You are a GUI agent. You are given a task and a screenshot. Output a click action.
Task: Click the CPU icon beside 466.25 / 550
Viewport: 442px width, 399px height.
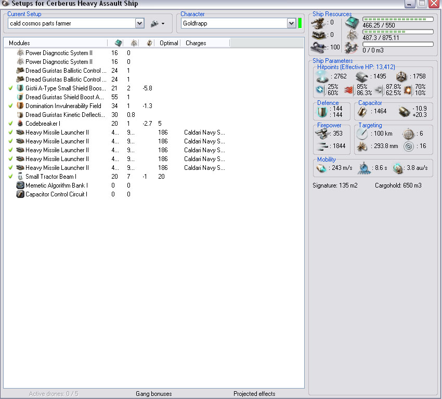pos(352,22)
